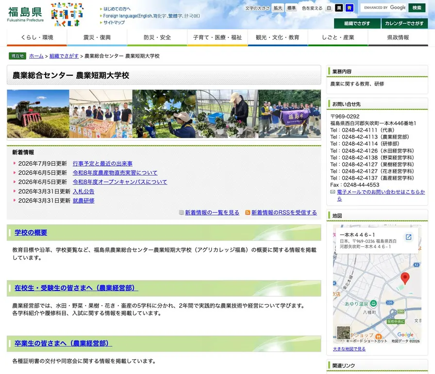
Task: Open 令和8年度オープンキャンパスについて link
Action: tap(120, 182)
